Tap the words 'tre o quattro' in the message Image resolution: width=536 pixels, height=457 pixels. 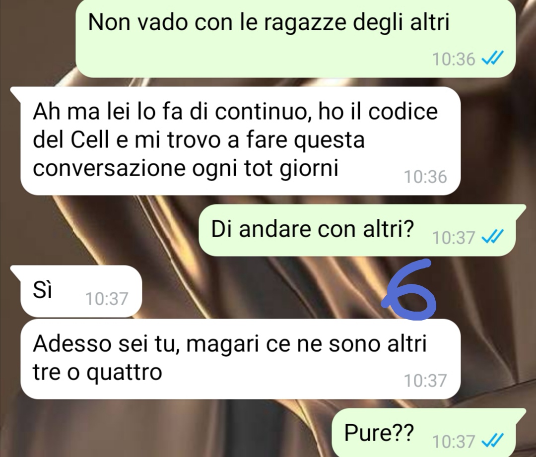[97, 372]
